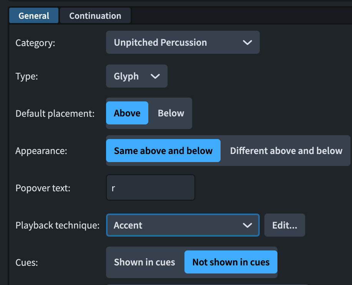The height and width of the screenshot is (285, 352).
Task: Click the chevron arrow in Accent combo box
Action: [x=247, y=225]
